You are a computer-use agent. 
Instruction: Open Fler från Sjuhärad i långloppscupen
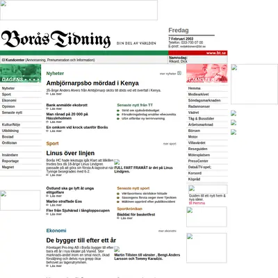(x=78, y=211)
